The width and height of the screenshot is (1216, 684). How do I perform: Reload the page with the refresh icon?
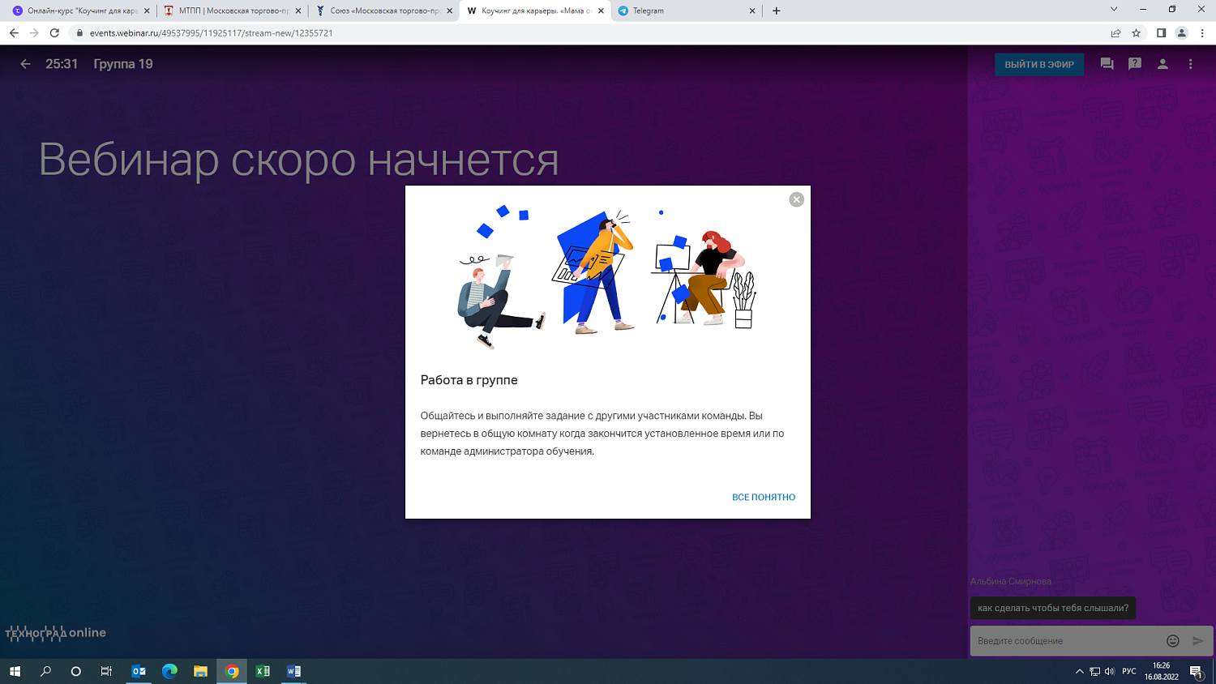54,33
